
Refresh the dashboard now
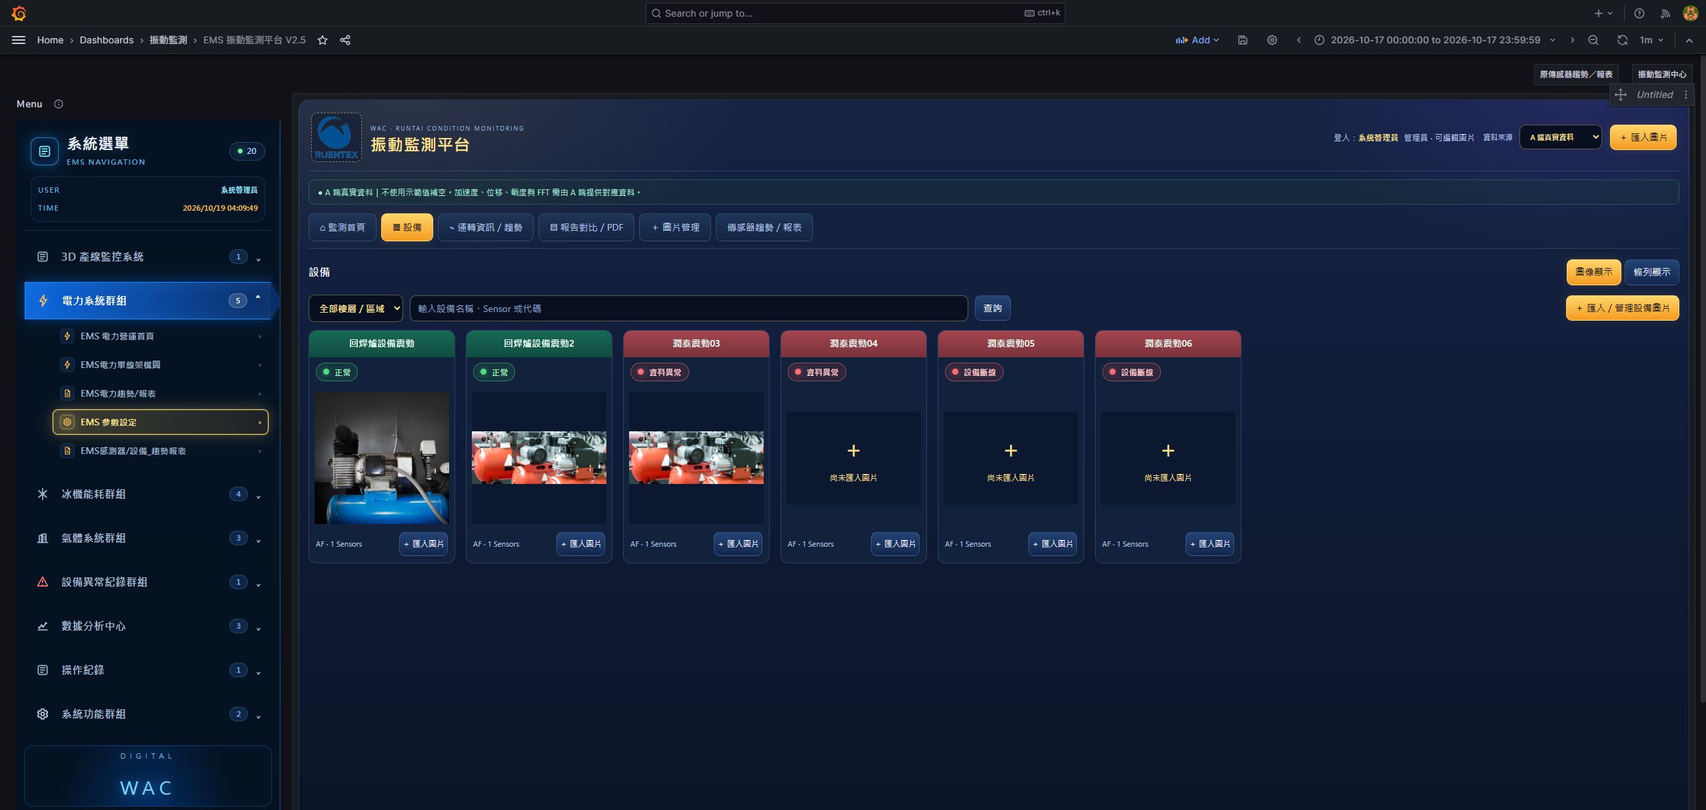tap(1623, 40)
